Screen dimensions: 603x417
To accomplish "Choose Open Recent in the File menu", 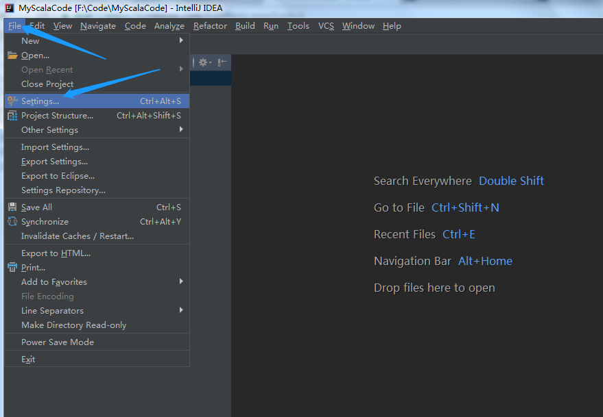I will tap(97, 70).
